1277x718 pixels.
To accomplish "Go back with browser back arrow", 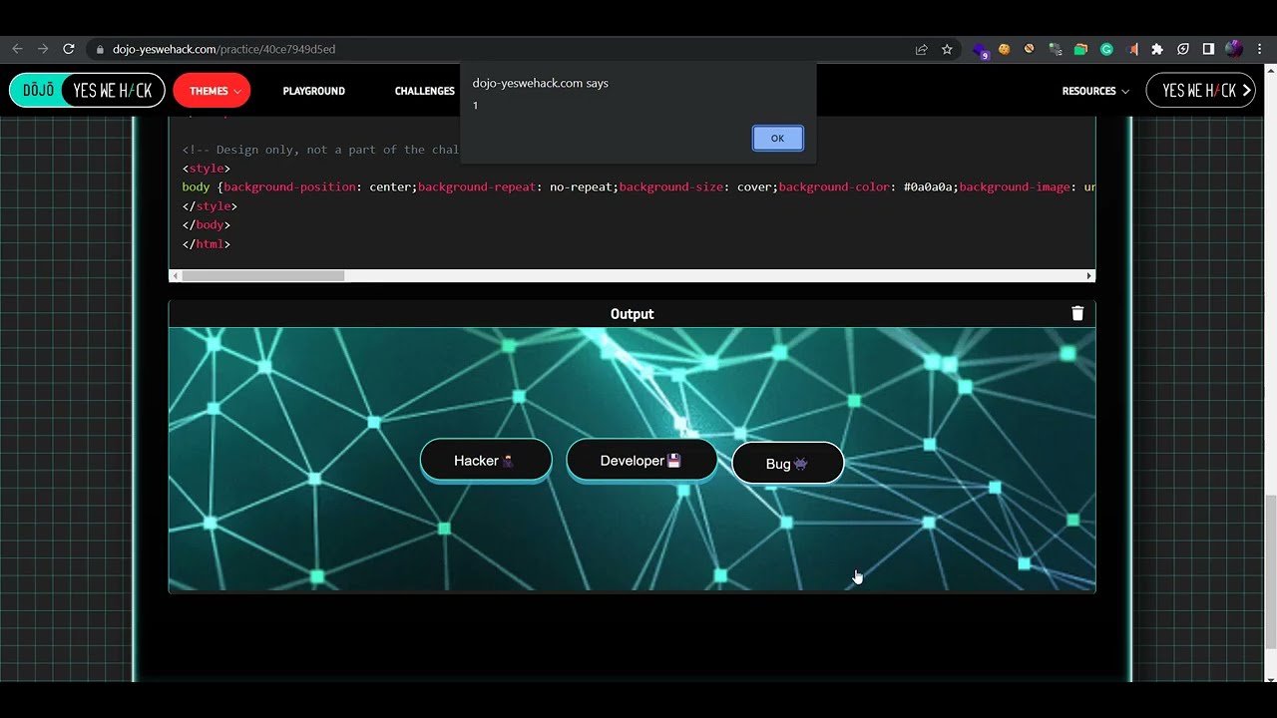I will [17, 49].
